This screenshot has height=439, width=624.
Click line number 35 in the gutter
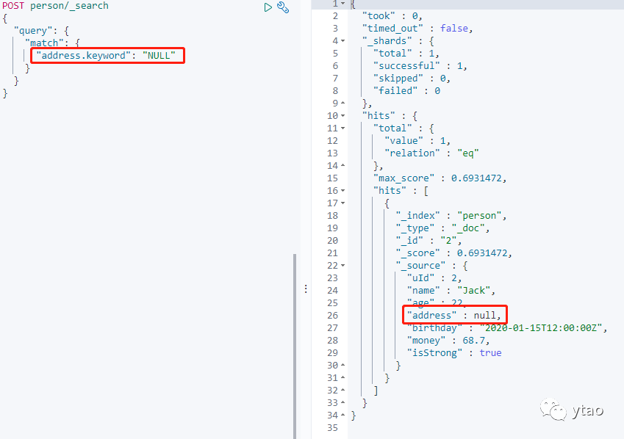pyautogui.click(x=333, y=428)
